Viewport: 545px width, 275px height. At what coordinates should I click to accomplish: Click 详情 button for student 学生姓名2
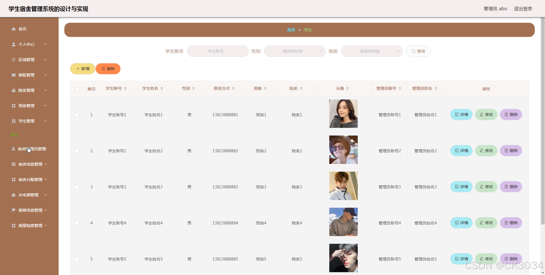(461, 150)
